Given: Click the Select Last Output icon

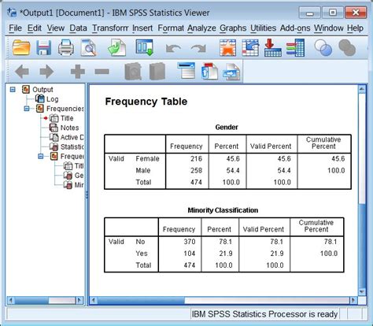Looking at the screenshot, I should [295, 48].
